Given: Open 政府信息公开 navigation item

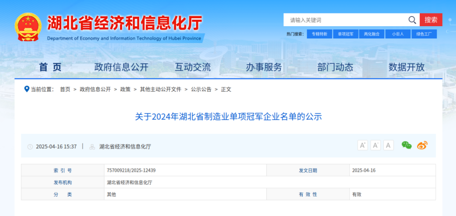Looking at the screenshot, I should (x=122, y=67).
